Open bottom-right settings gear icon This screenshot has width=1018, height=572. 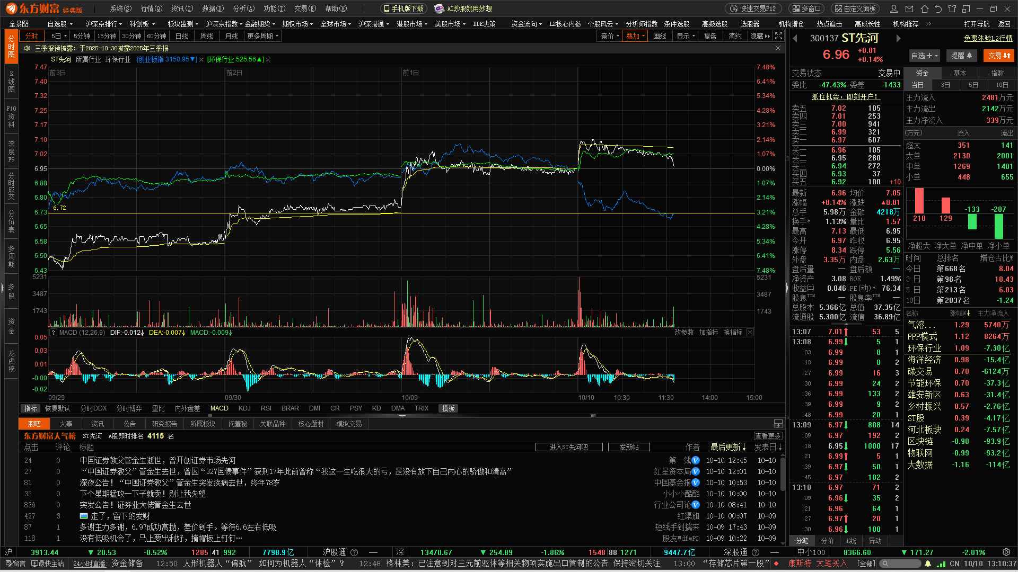[1006, 552]
